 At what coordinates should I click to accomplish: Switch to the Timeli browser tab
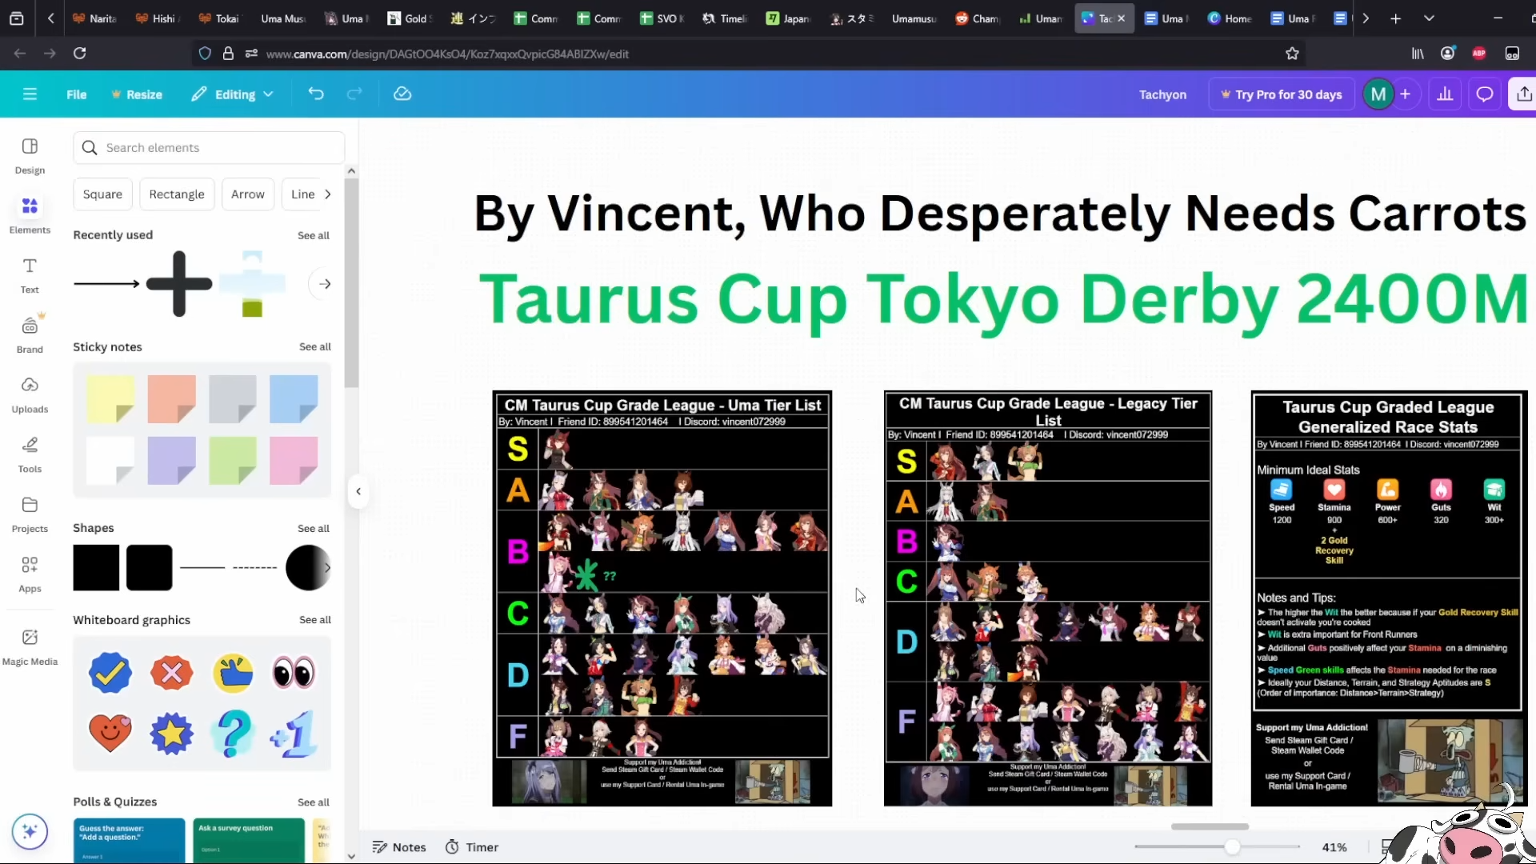725,18
